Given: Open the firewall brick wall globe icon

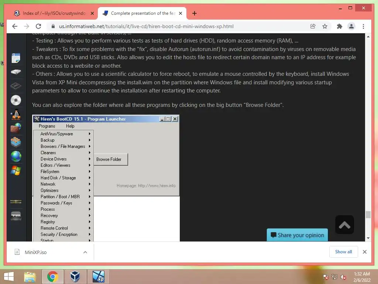Looking at the screenshot, I should [x=16, y=128].
